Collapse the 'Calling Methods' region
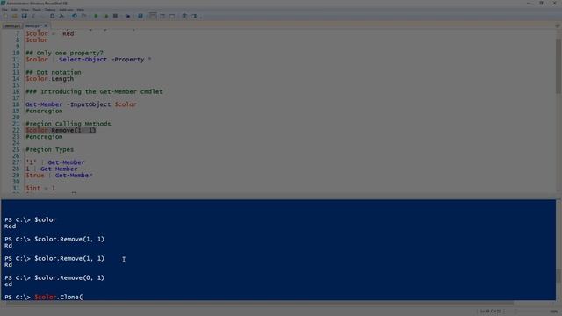Image resolution: width=562 pixels, height=316 pixels. pyautogui.click(x=24, y=124)
